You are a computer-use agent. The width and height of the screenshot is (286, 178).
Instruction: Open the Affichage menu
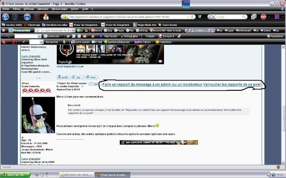29,9
